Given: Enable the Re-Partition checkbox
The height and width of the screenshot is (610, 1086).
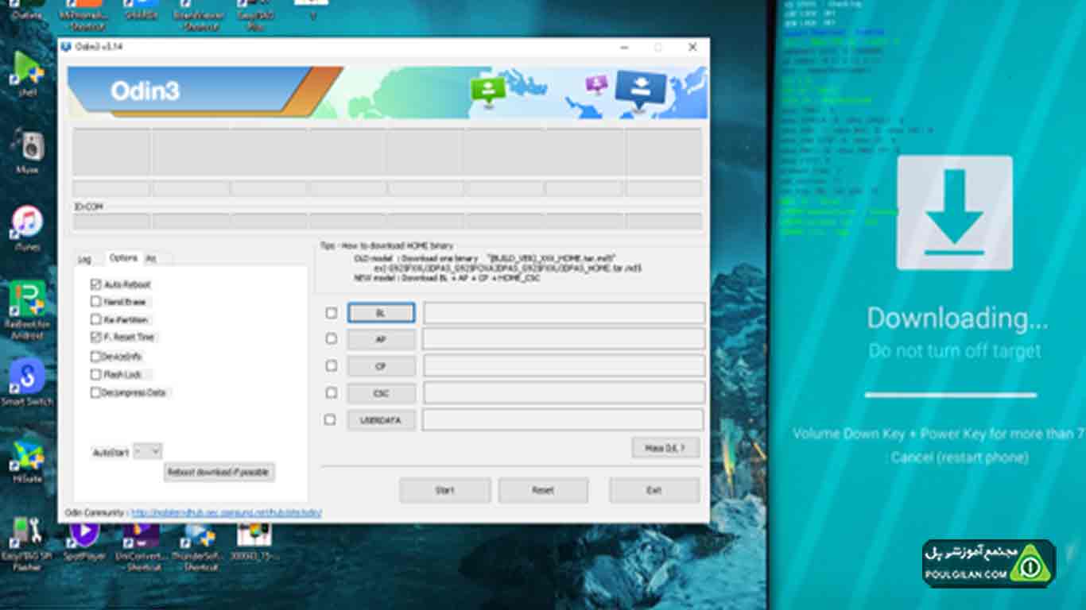Looking at the screenshot, I should click(x=96, y=319).
